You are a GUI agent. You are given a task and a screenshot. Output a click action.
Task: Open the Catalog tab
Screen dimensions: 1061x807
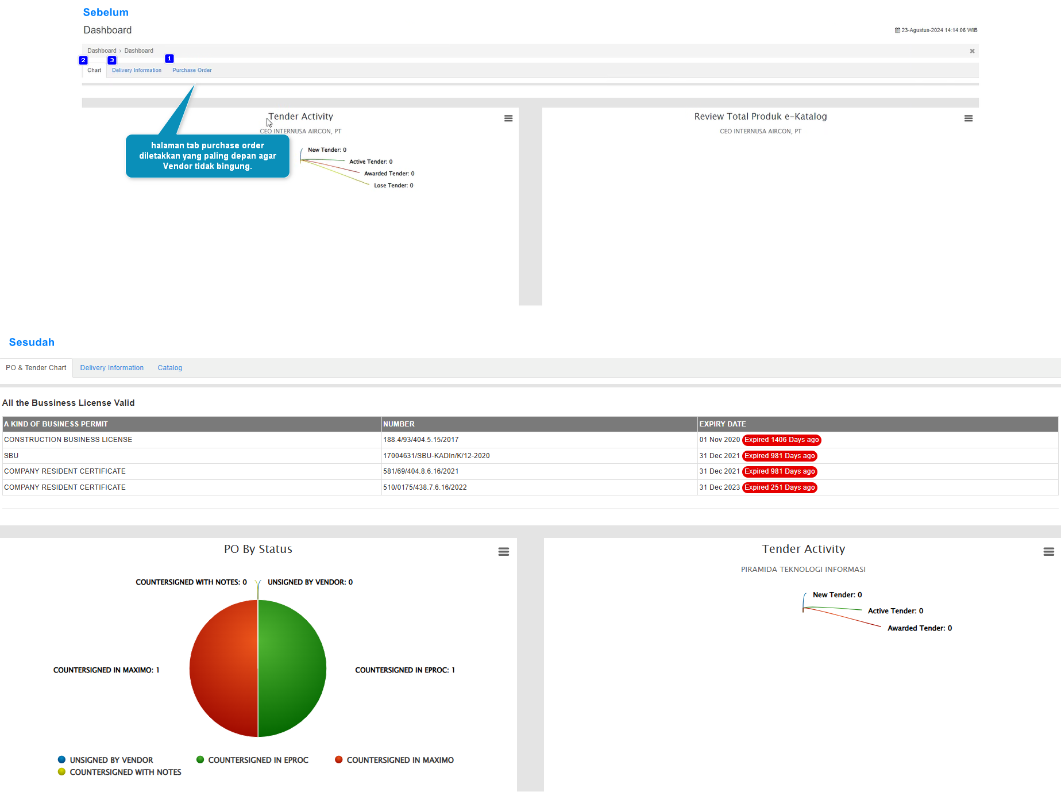[x=170, y=368]
